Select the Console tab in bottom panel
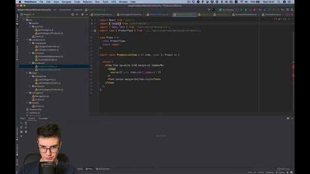310x174 pixels. click(43, 118)
